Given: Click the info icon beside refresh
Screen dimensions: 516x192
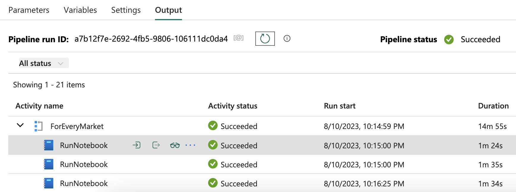Looking at the screenshot, I should 287,38.
